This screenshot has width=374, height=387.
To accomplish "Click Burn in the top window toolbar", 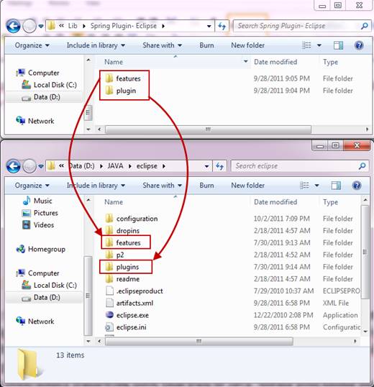I will [x=206, y=45].
